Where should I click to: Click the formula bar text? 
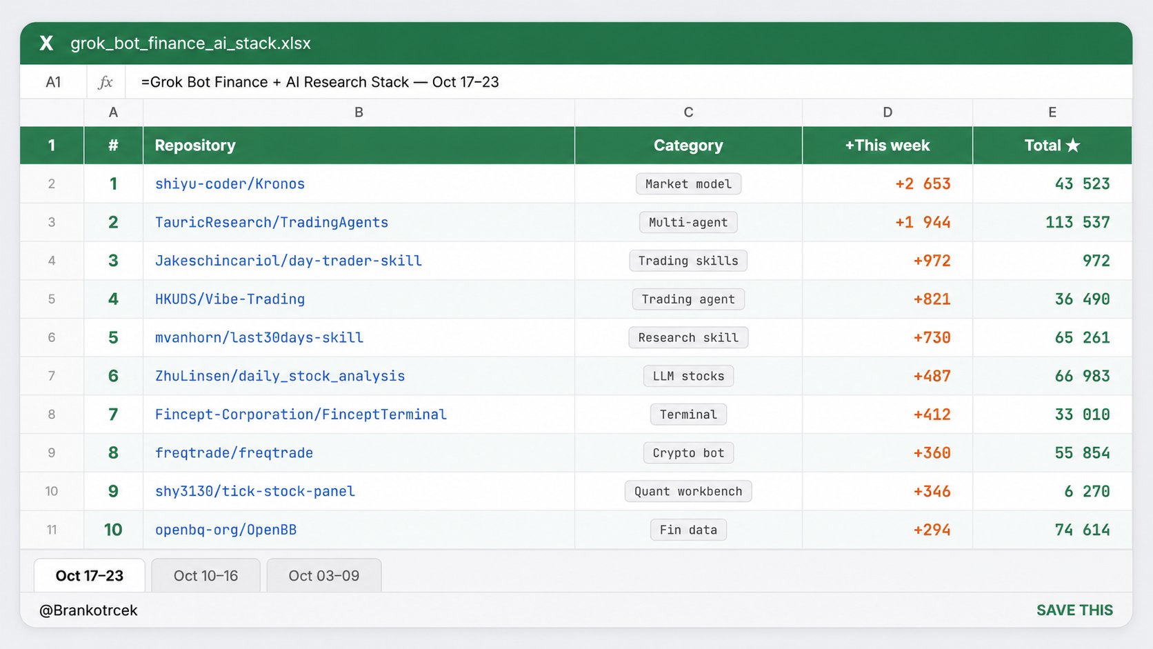click(x=320, y=82)
